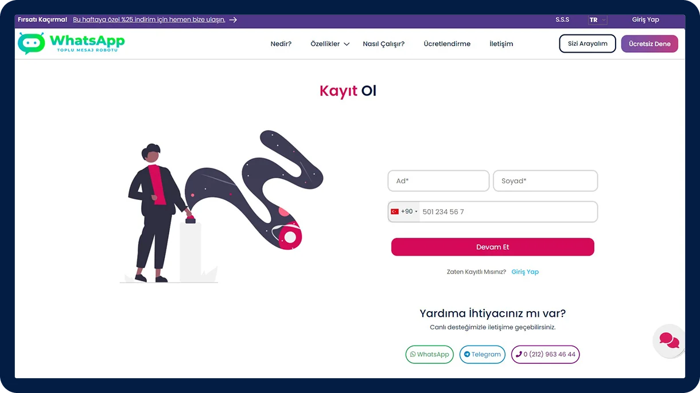This screenshot has height=393, width=700.
Task: Select the Nedir? menu item
Action: 281,44
